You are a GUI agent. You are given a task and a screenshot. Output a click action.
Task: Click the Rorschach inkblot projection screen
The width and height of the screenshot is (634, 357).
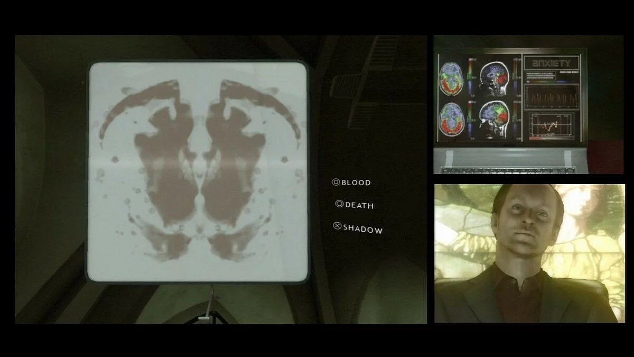[198, 172]
